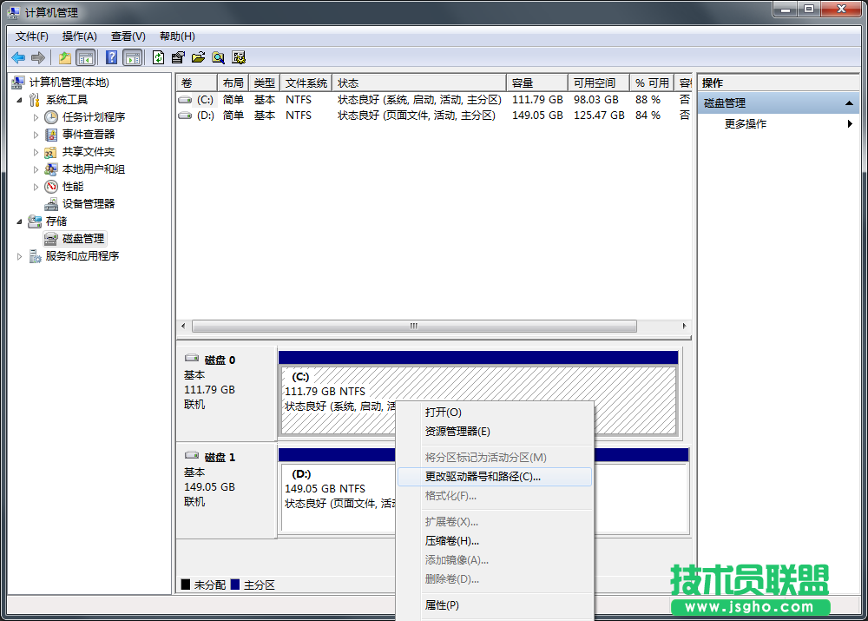Click the properties toolbar icon
The width and height of the screenshot is (868, 621).
(x=176, y=56)
